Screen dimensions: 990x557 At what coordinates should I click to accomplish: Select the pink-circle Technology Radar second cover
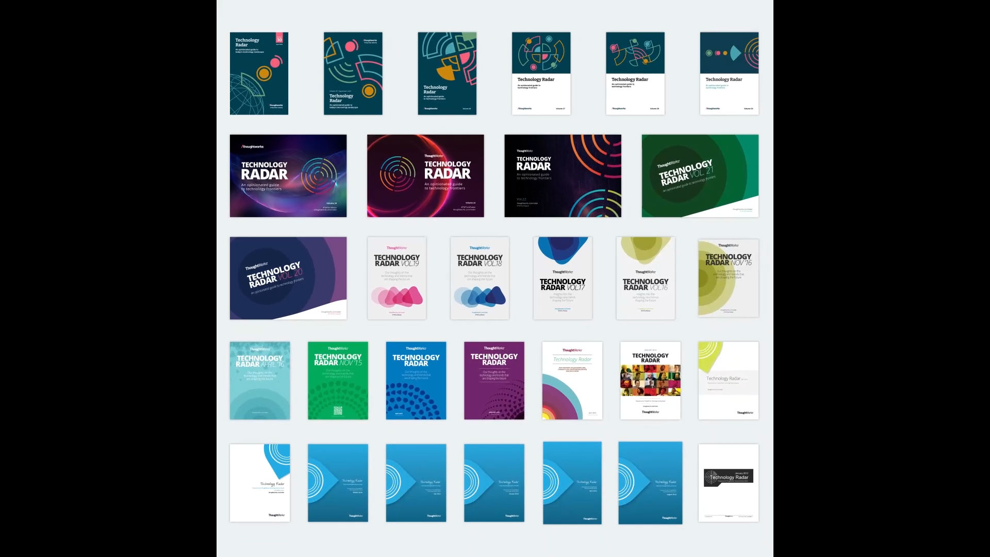pyautogui.click(x=353, y=73)
